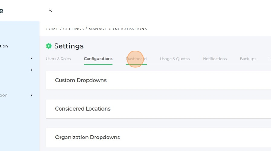The height and width of the screenshot is (151, 271).
Task: Expand the Custom Dropdowns section
Action: point(81,80)
